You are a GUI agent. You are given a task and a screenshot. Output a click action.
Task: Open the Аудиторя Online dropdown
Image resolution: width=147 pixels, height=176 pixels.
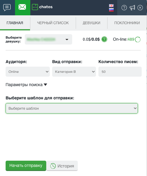(28, 72)
